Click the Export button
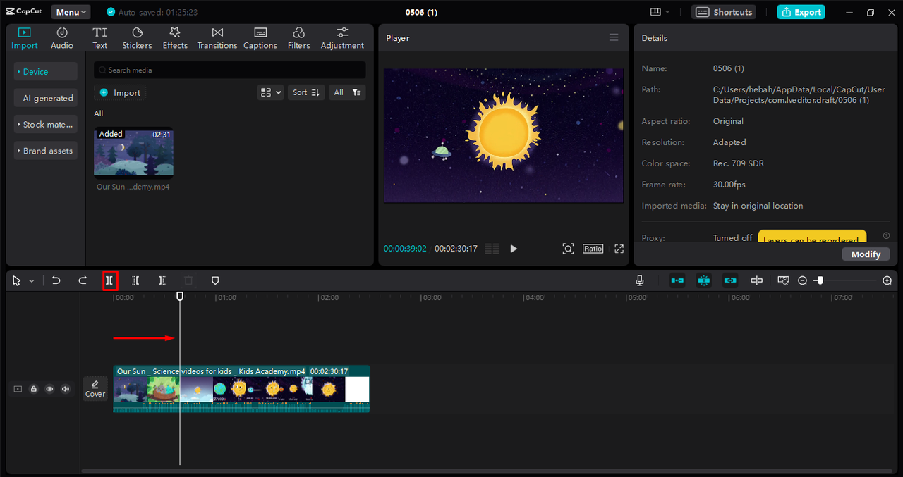 [x=801, y=12]
